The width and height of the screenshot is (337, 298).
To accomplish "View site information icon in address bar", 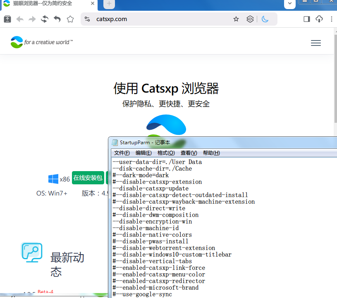I will coord(87,19).
